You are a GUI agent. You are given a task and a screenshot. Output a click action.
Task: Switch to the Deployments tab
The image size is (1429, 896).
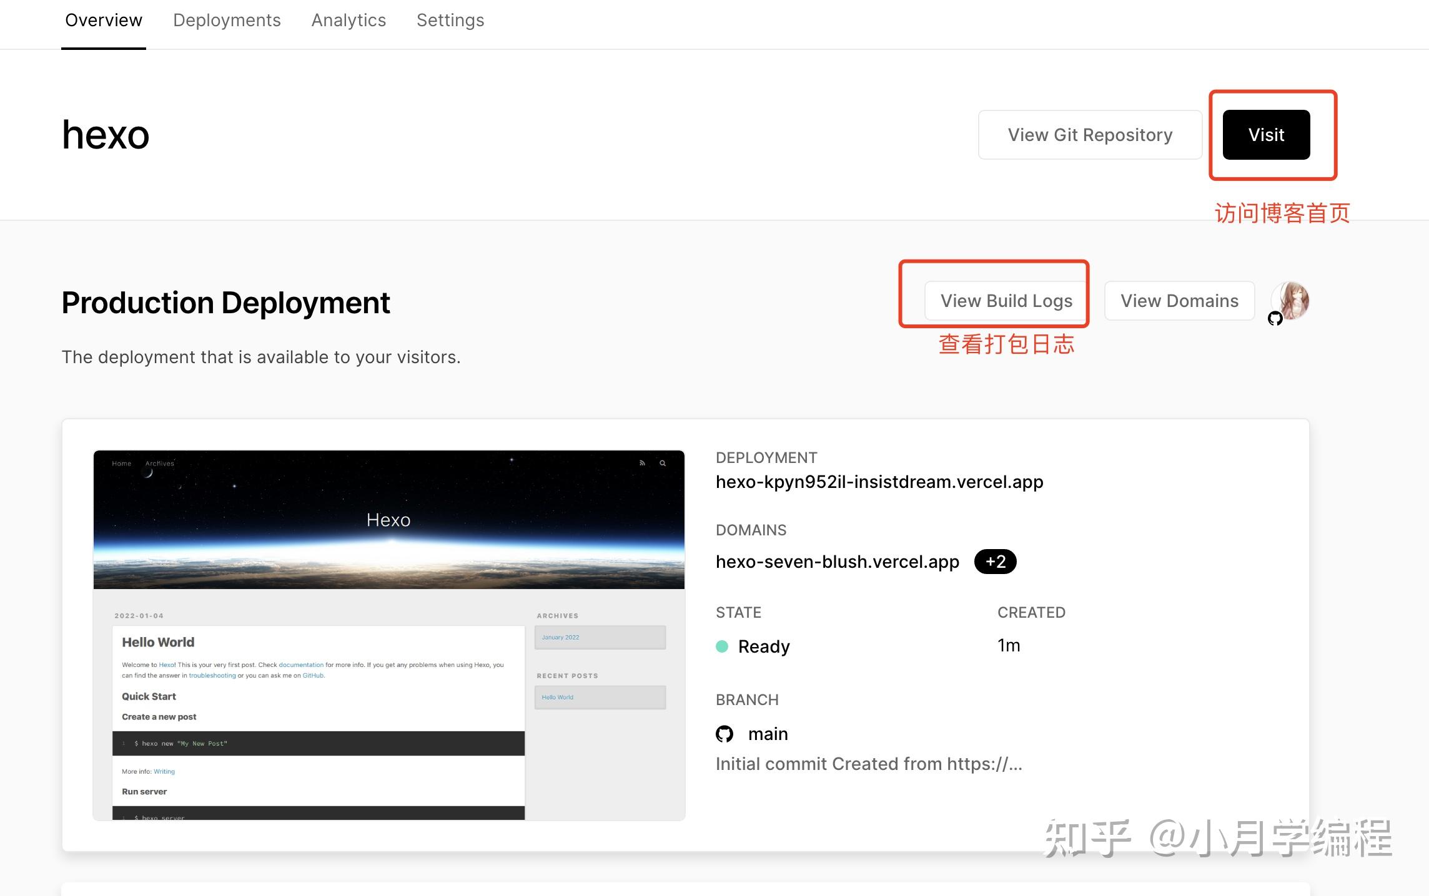coord(227,21)
